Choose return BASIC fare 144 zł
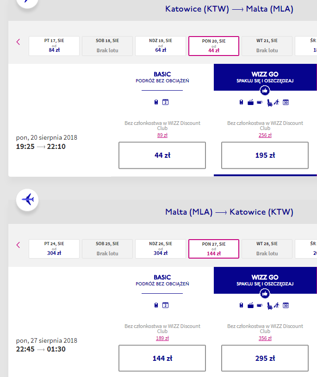This screenshot has width=317, height=377. click(162, 358)
